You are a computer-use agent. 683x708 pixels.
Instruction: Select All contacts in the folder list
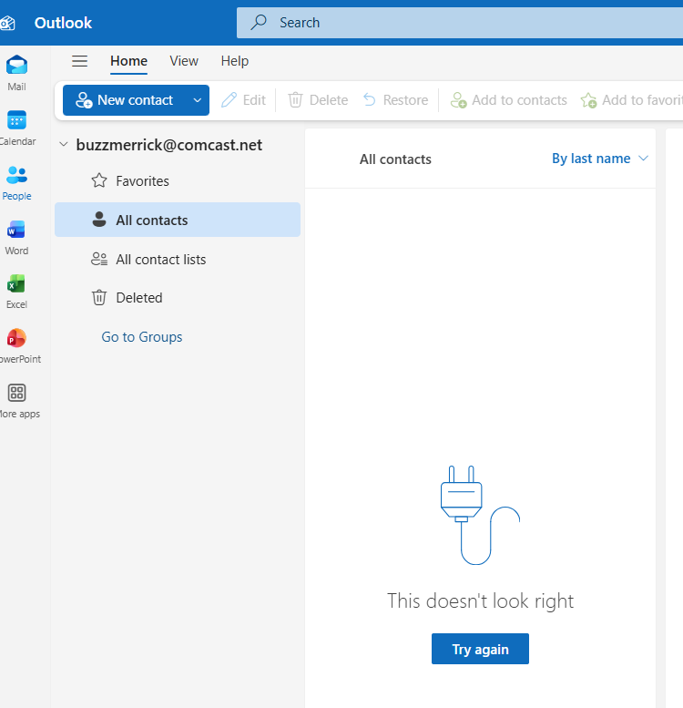pos(178,220)
